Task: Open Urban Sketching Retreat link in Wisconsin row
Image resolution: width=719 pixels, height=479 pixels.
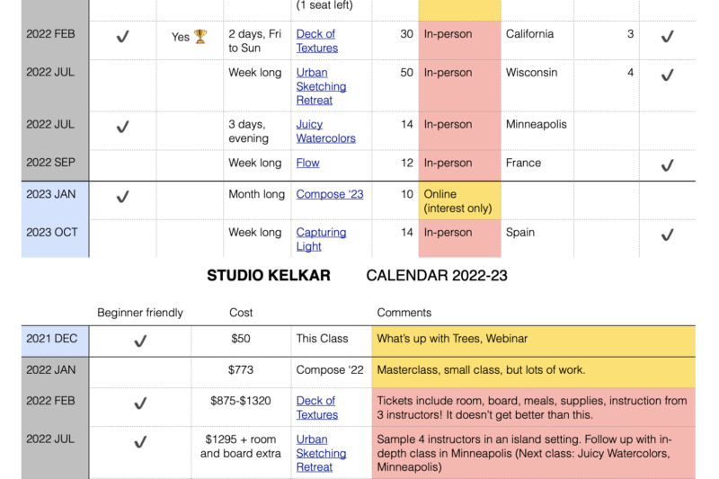Action: tap(321, 86)
